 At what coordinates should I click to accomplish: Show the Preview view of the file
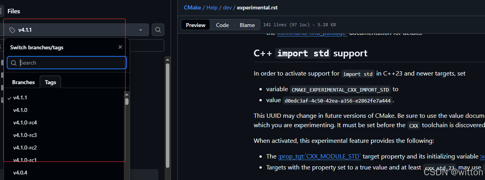pyautogui.click(x=196, y=25)
